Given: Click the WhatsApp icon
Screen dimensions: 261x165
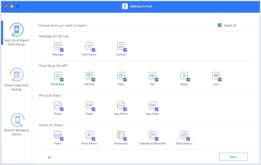Looking at the screenshot, I should pos(58,76).
